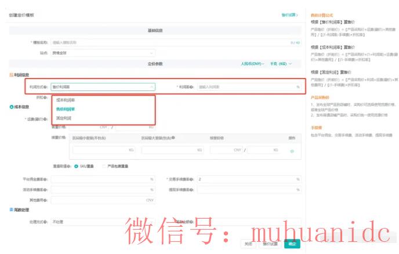Open the 站点 dropdown showing 跨境全球
399x254 pixels.
103,53
